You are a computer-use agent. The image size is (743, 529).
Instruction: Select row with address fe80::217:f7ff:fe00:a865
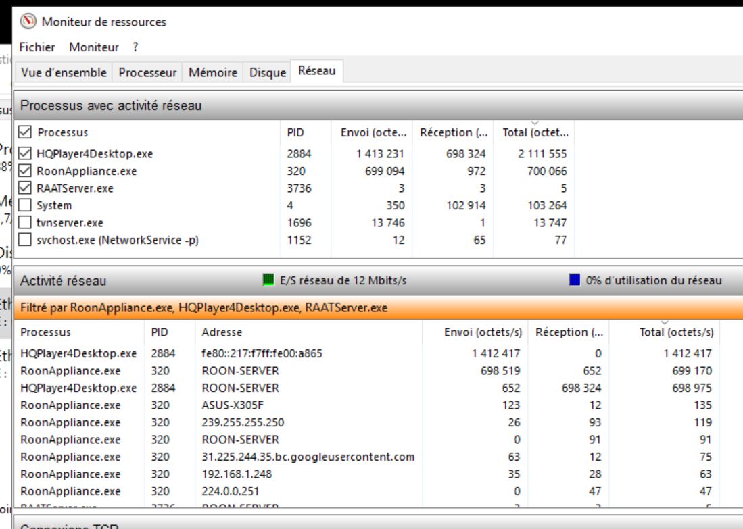[x=367, y=353]
